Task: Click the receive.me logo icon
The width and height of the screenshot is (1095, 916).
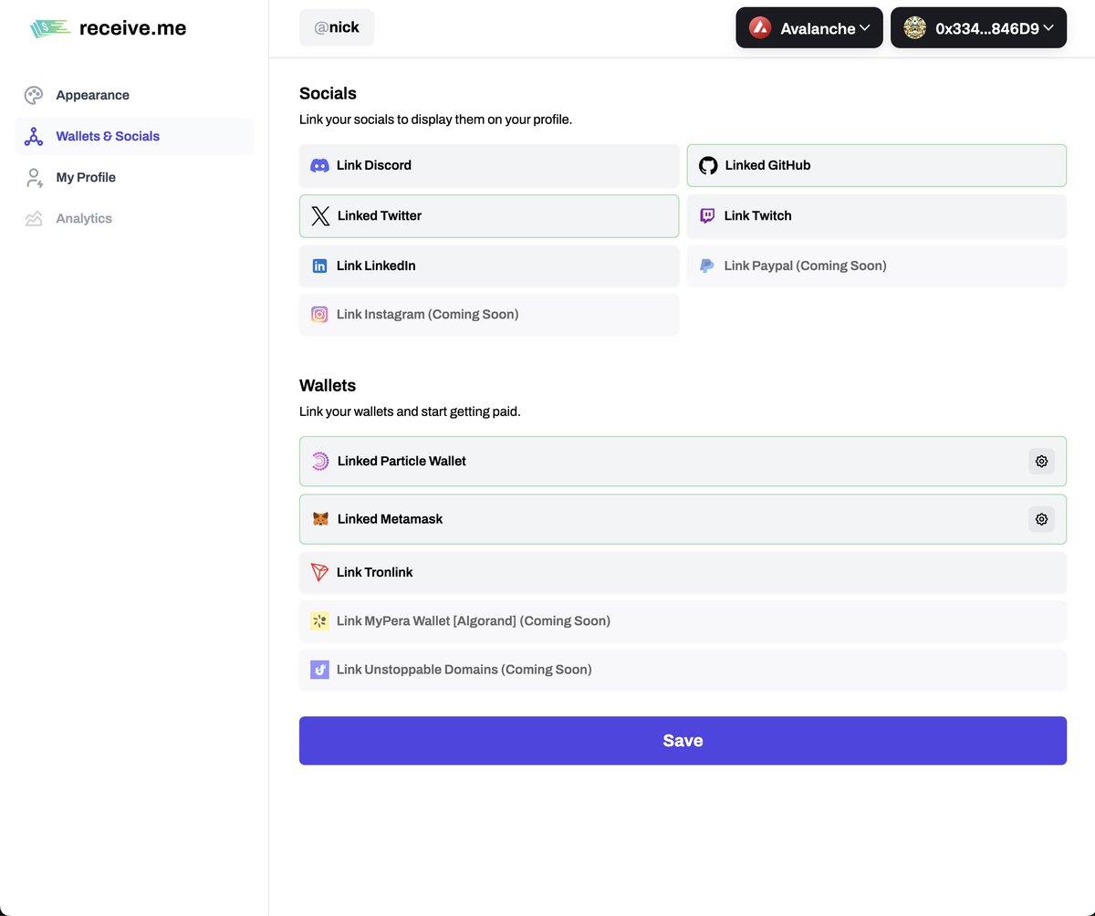Action: (x=50, y=28)
